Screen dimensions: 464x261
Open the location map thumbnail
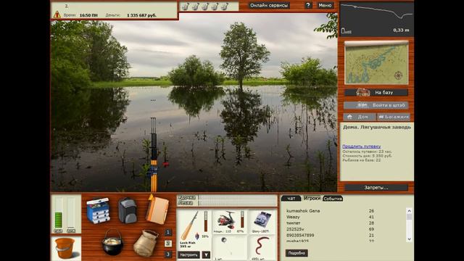point(376,63)
